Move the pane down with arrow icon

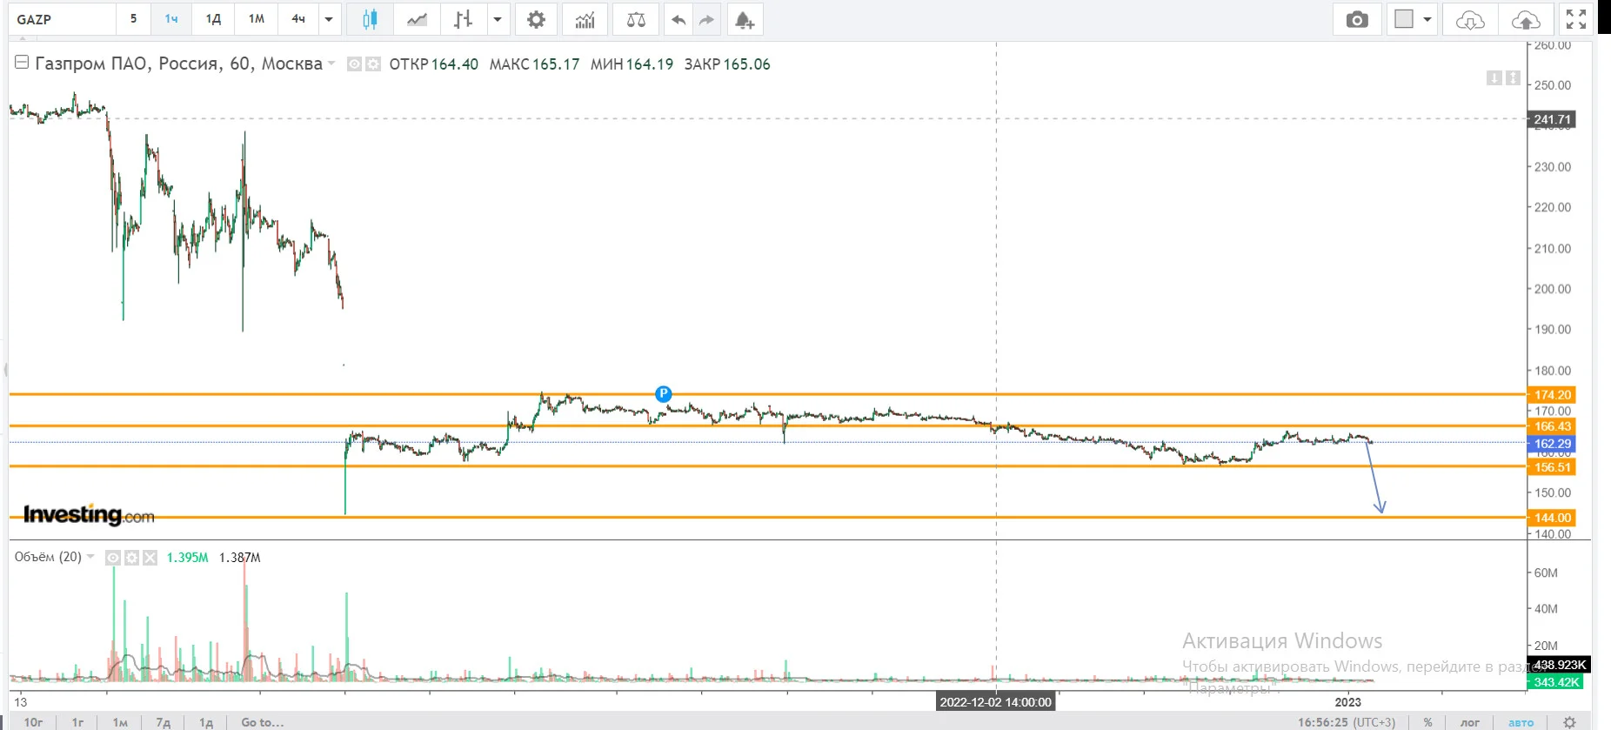pos(1494,78)
